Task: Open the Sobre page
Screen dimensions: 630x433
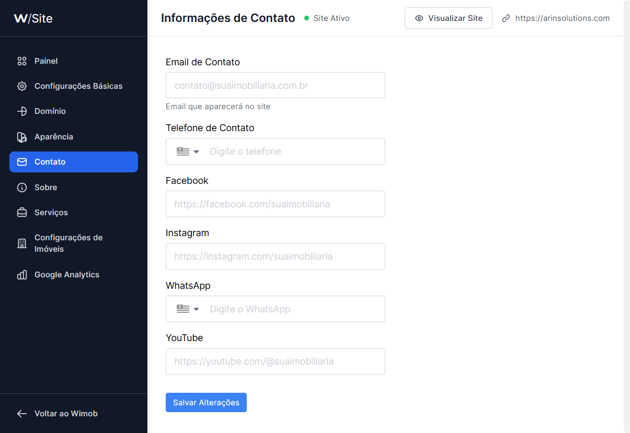Action: 74,188
